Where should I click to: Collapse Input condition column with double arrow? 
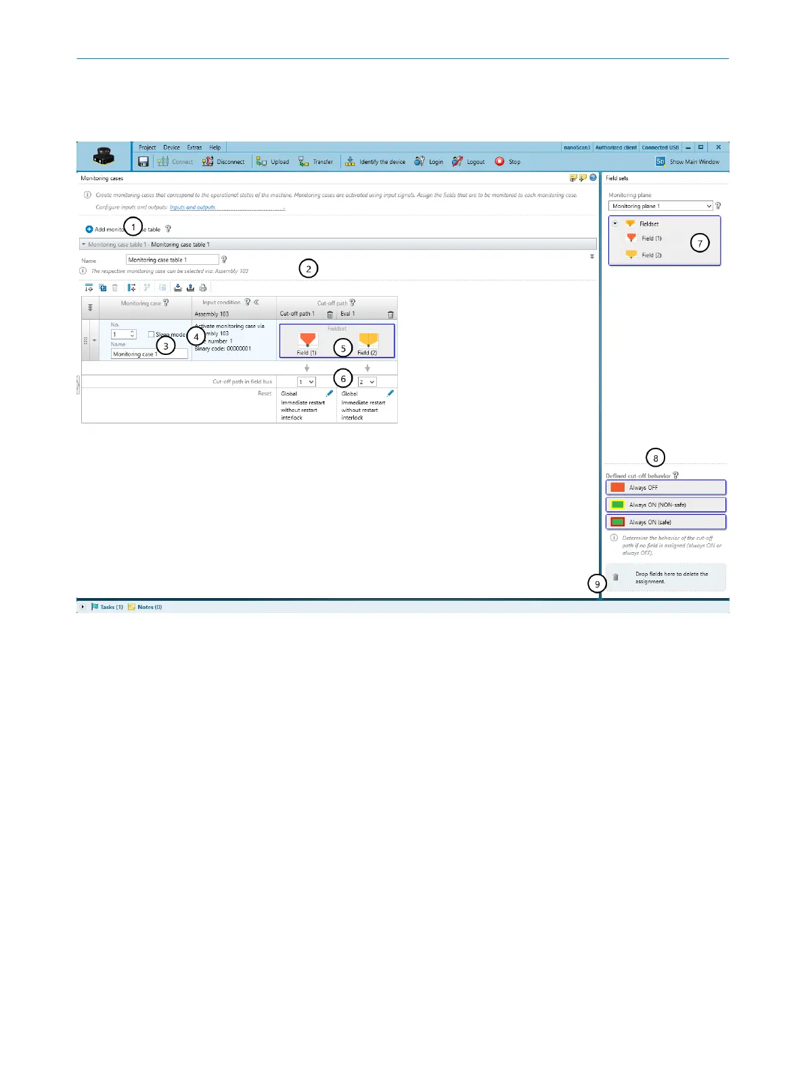256,302
